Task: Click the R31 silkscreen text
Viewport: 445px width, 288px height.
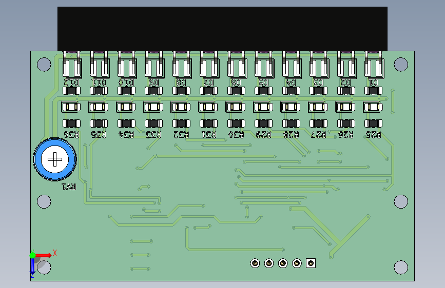Action: [x=208, y=135]
